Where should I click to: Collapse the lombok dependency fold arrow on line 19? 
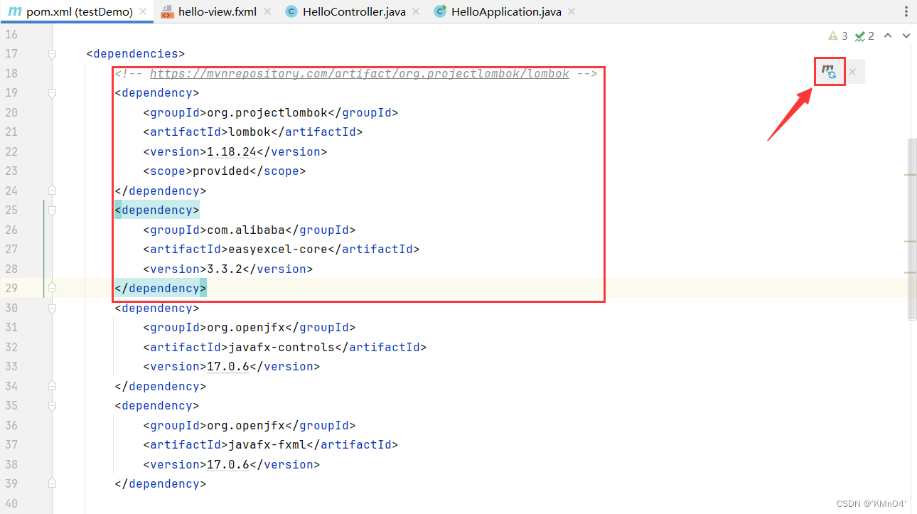(50, 92)
